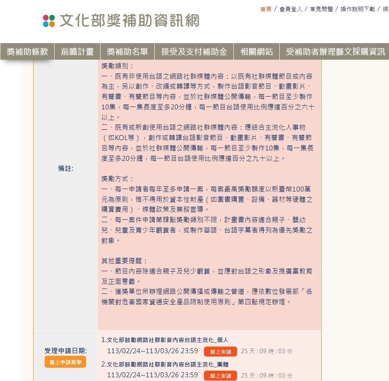Screen dimensions: 389x381
Task: Open the 前瞻計畫 menu tab
Action: [77, 51]
